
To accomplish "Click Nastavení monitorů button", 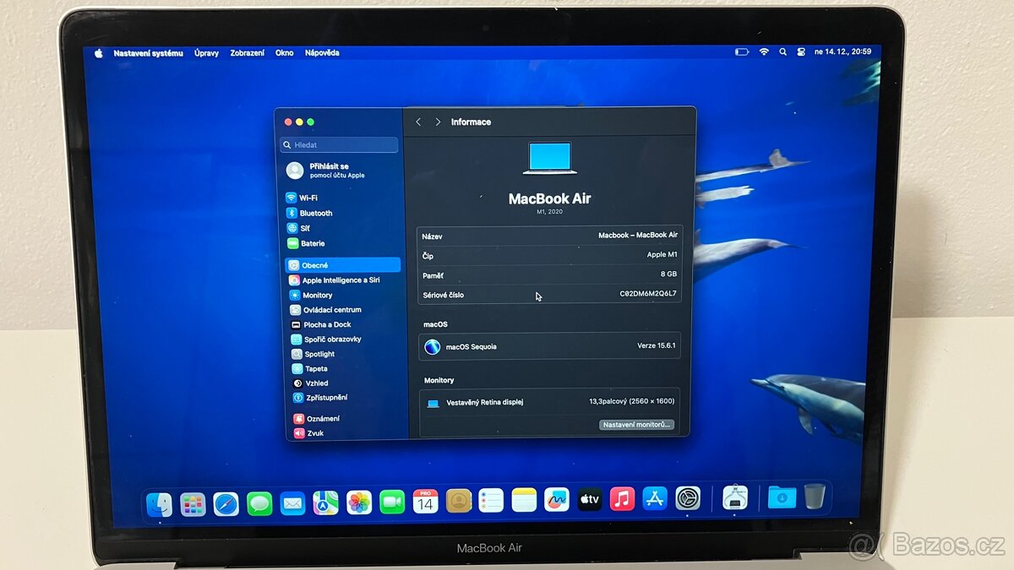I will coord(637,425).
